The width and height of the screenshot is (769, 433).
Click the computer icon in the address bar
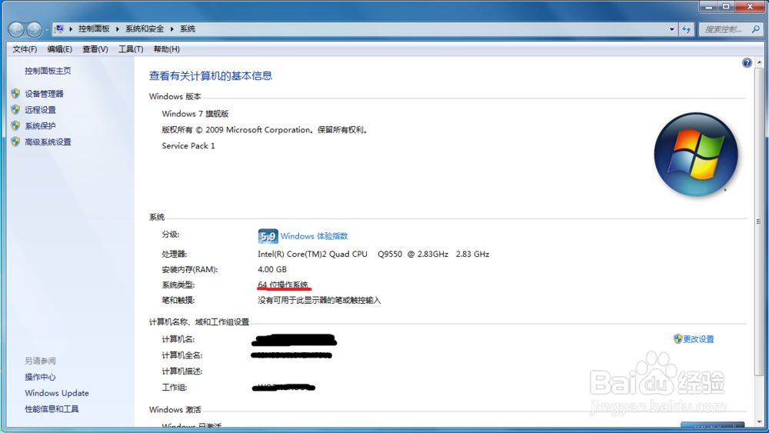pos(59,29)
